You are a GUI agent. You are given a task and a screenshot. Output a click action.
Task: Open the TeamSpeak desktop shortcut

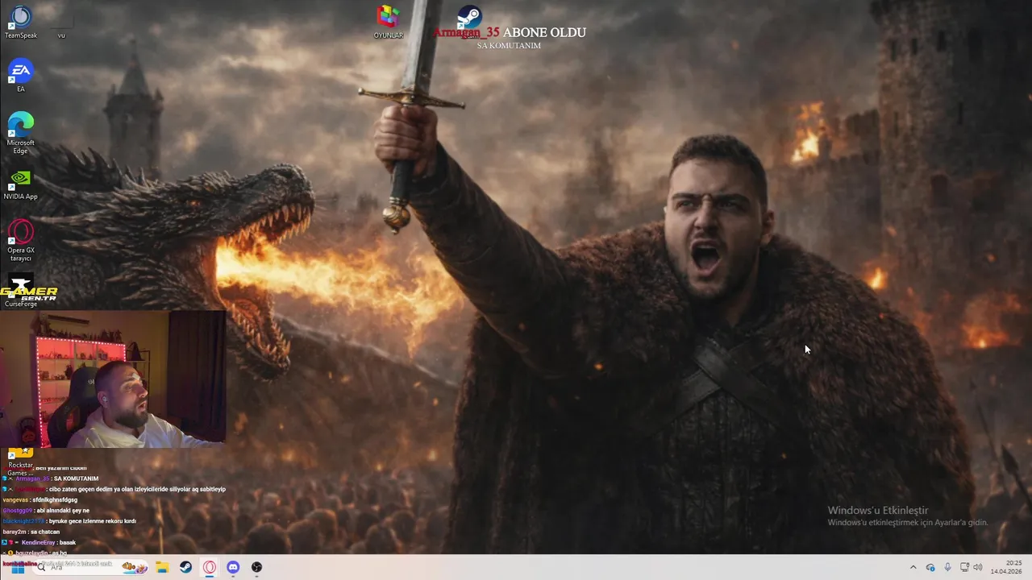21,22
